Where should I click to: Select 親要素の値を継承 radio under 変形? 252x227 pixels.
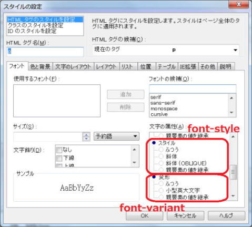point(161,197)
